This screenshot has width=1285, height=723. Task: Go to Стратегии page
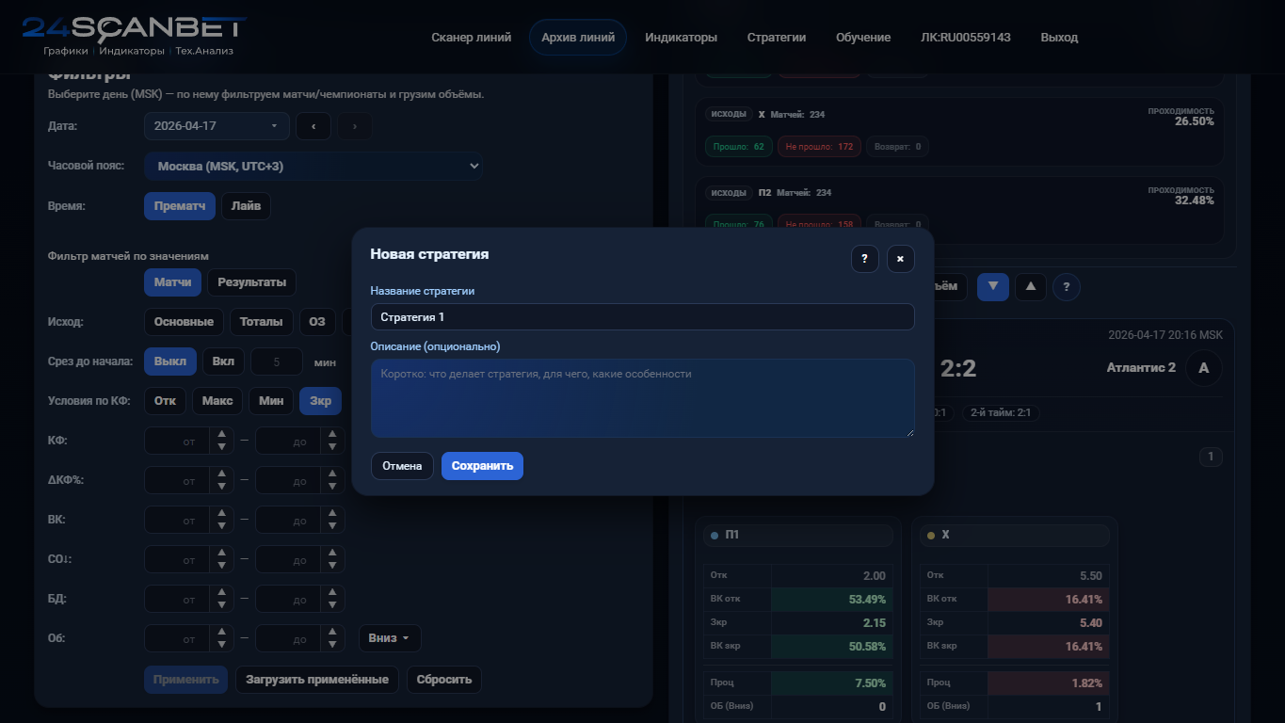tap(777, 38)
